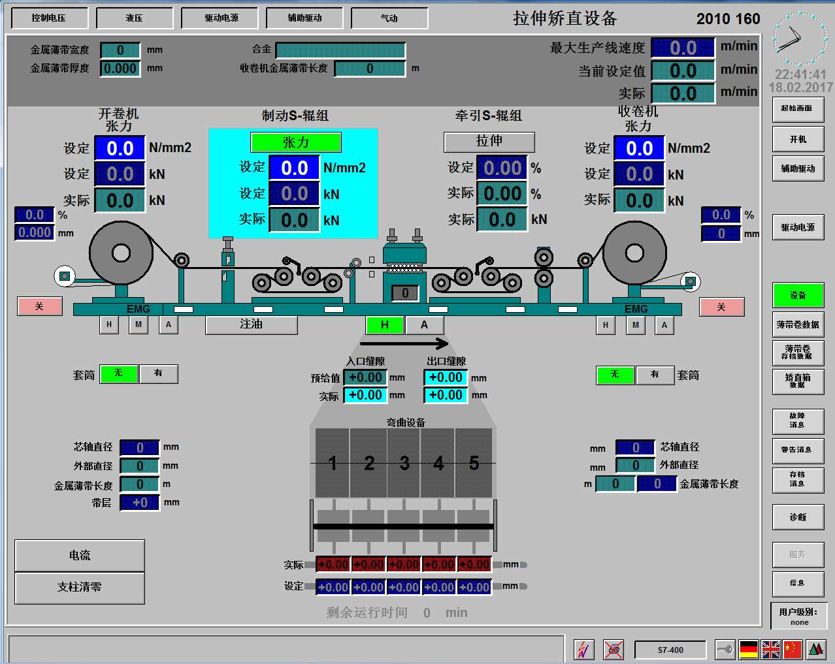Select the green H mode below the straightener
Screen dimensions: 835x664
pyautogui.click(x=384, y=324)
